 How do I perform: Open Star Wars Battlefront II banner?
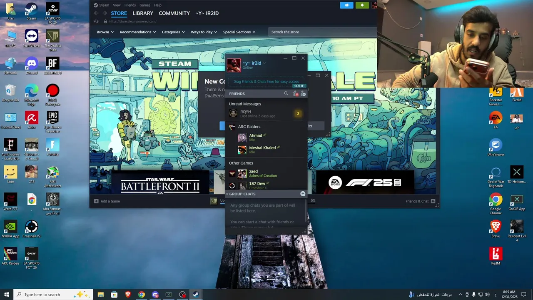tap(160, 182)
